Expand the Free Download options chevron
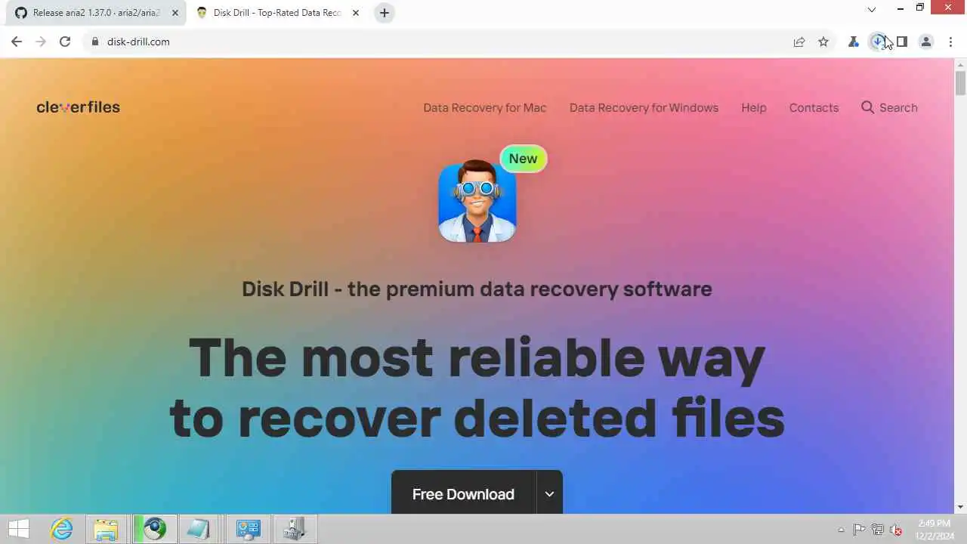This screenshot has width=967, height=544. (x=549, y=494)
